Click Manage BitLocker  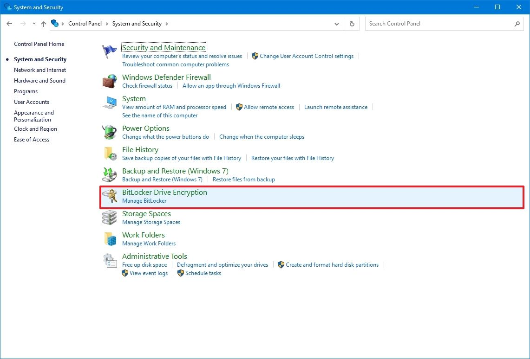click(144, 201)
